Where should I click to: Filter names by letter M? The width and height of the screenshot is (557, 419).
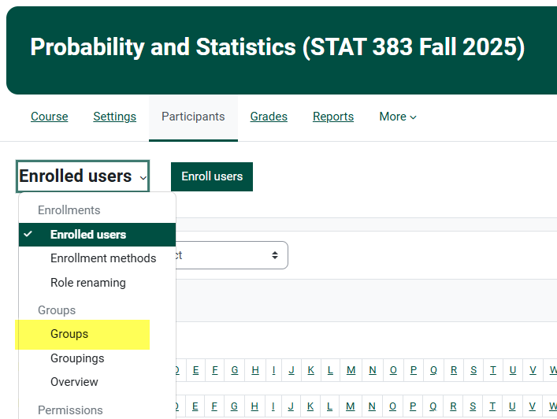(x=351, y=370)
